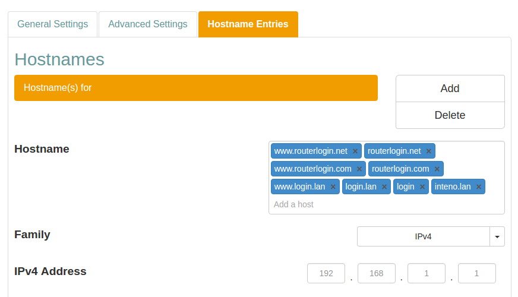Delete the www.routerlogin.com tag
The image size is (518, 297).
point(359,169)
